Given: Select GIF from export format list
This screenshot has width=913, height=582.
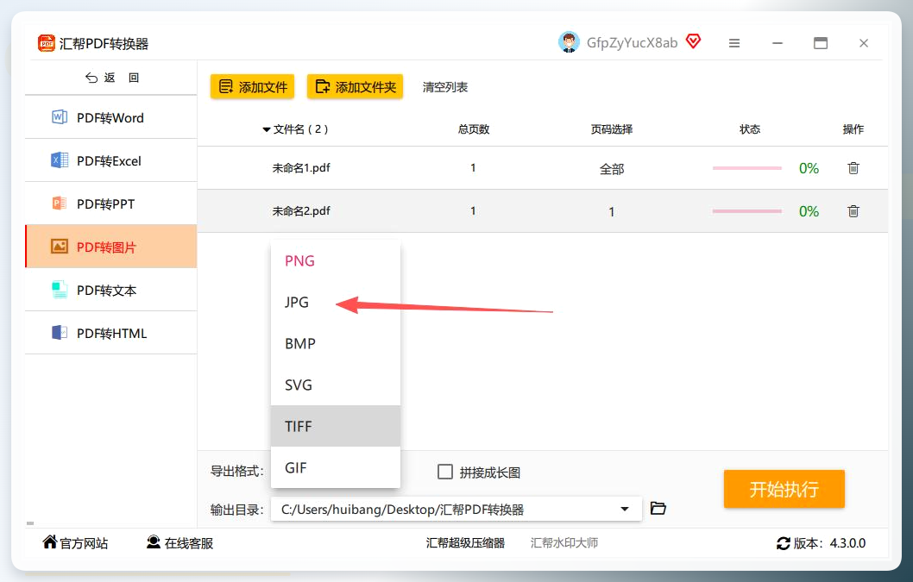Looking at the screenshot, I should pos(336,467).
